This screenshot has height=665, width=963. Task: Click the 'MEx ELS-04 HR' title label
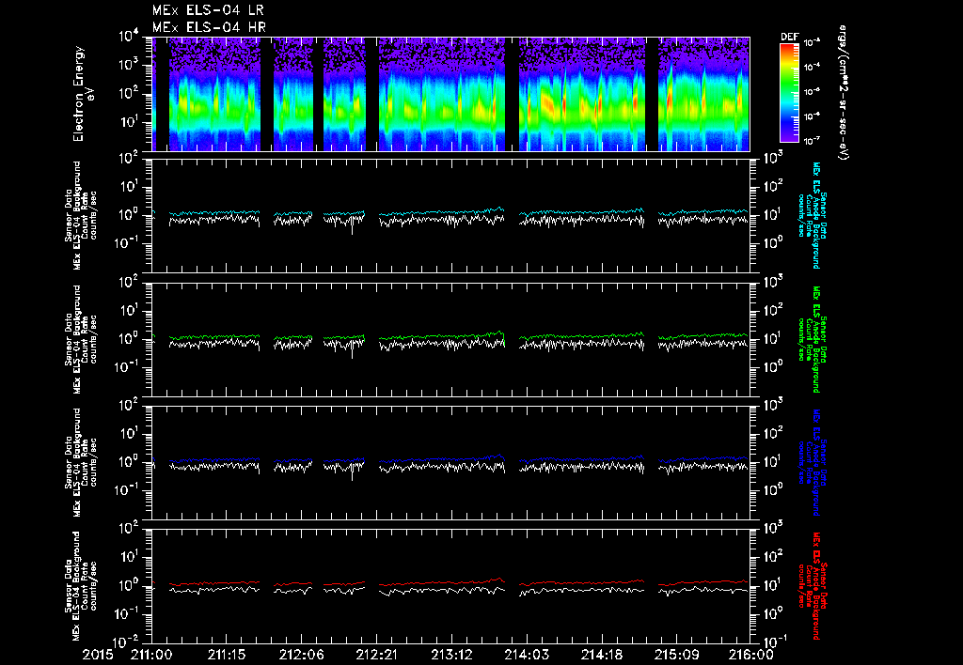click(x=208, y=27)
